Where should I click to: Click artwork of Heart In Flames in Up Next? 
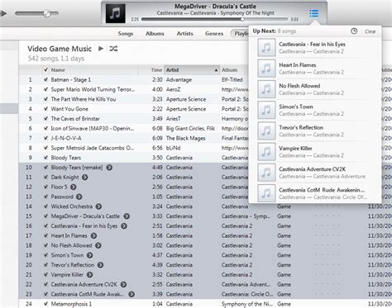[266, 69]
